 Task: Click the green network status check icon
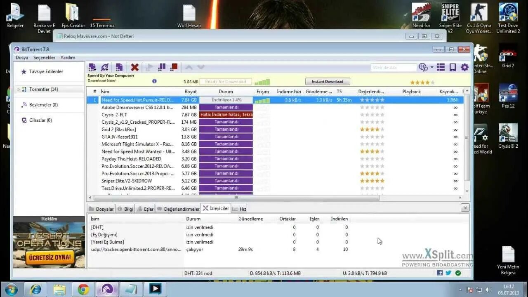(x=458, y=273)
